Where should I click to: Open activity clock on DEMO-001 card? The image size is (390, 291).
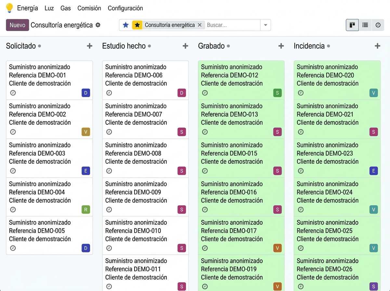point(13,93)
